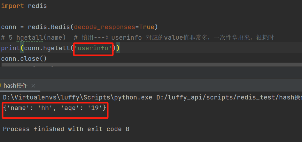The width and height of the screenshot is (302, 142).
Task: Click the print function call
Action: [10, 48]
